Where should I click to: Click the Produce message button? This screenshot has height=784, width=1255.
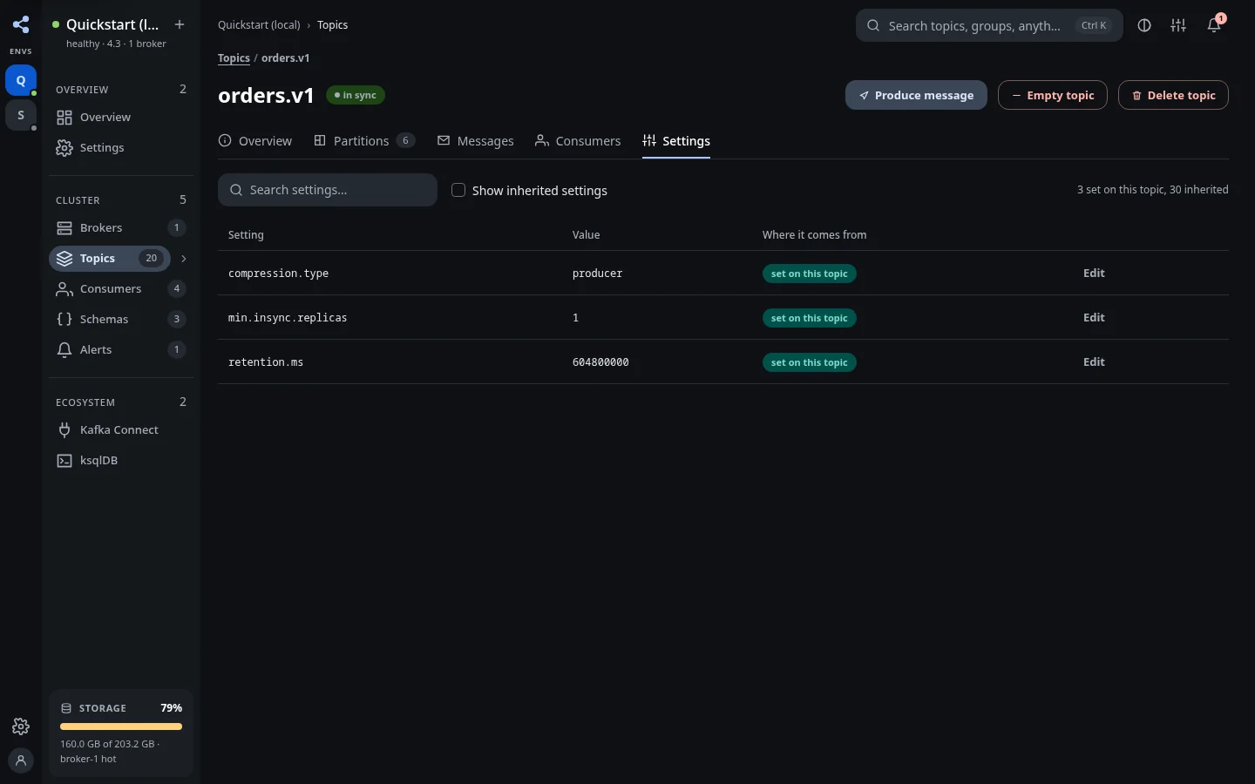click(916, 95)
